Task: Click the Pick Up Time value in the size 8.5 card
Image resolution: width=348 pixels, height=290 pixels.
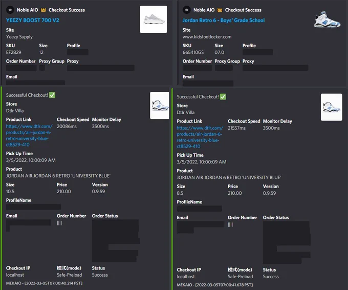Action: click(202, 162)
